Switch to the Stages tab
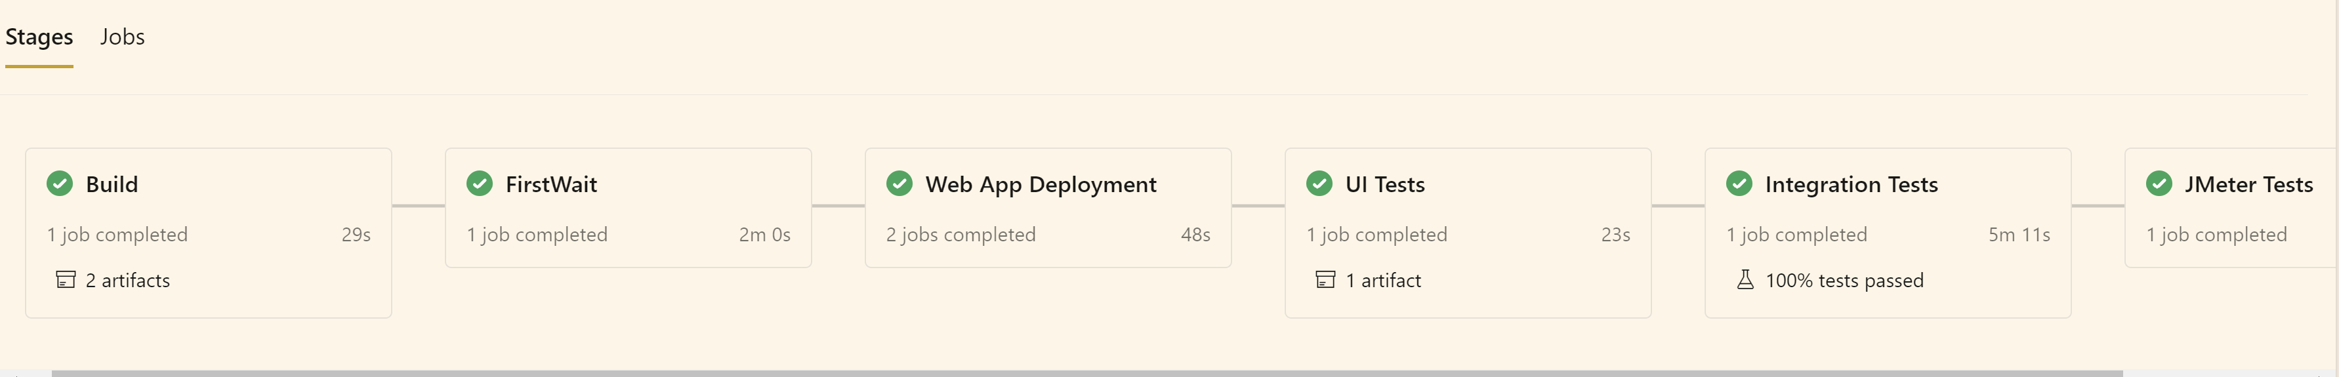2339x377 pixels. click(39, 37)
